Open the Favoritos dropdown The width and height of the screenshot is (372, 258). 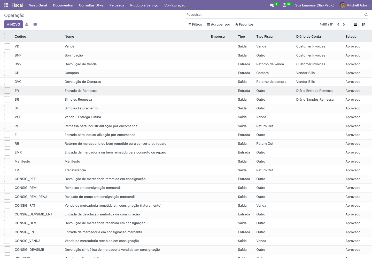(244, 24)
